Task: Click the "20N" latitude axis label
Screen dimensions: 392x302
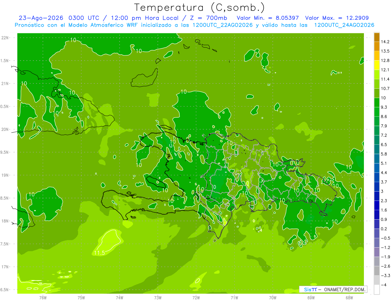Action: point(6,129)
